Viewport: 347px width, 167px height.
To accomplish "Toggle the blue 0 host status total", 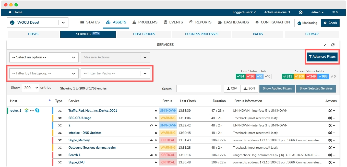I will (x=259, y=76).
